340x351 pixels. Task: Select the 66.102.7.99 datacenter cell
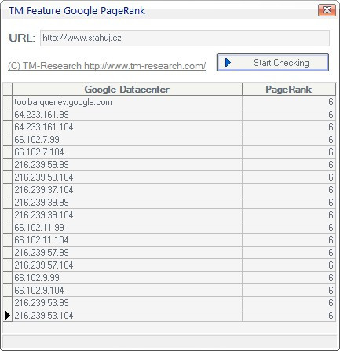(x=127, y=140)
